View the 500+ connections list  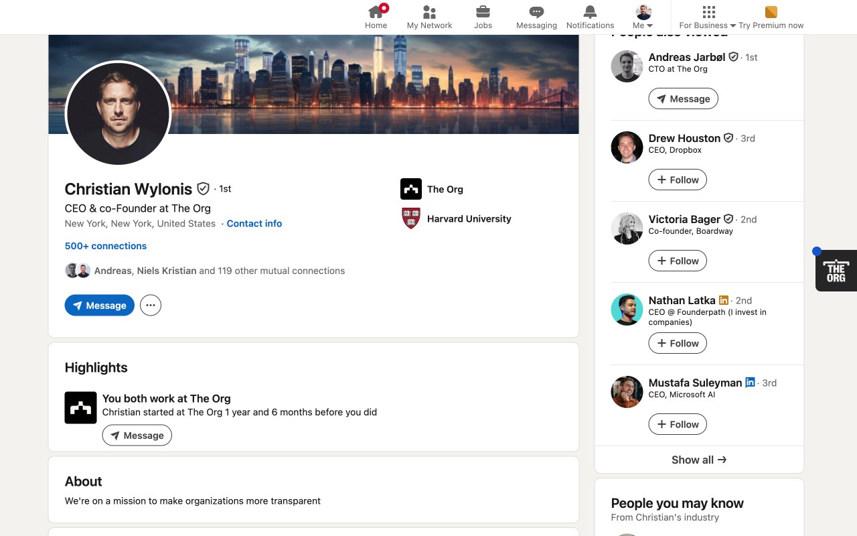(106, 246)
